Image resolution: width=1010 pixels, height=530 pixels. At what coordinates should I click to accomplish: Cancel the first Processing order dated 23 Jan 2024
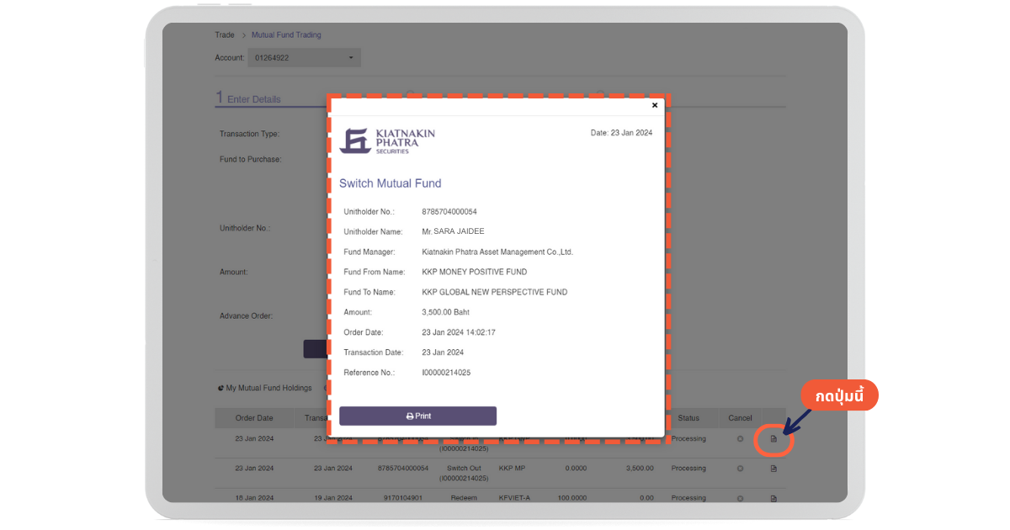(x=740, y=439)
